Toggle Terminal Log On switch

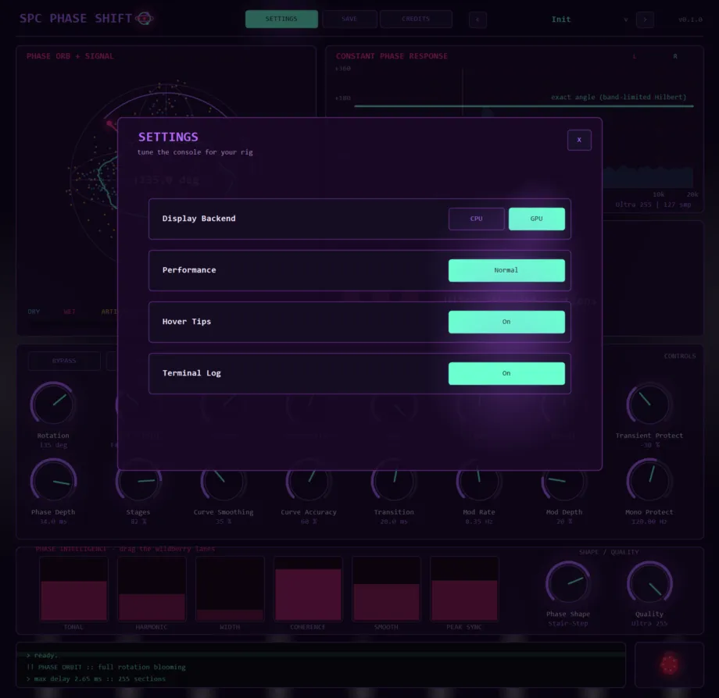(x=506, y=373)
